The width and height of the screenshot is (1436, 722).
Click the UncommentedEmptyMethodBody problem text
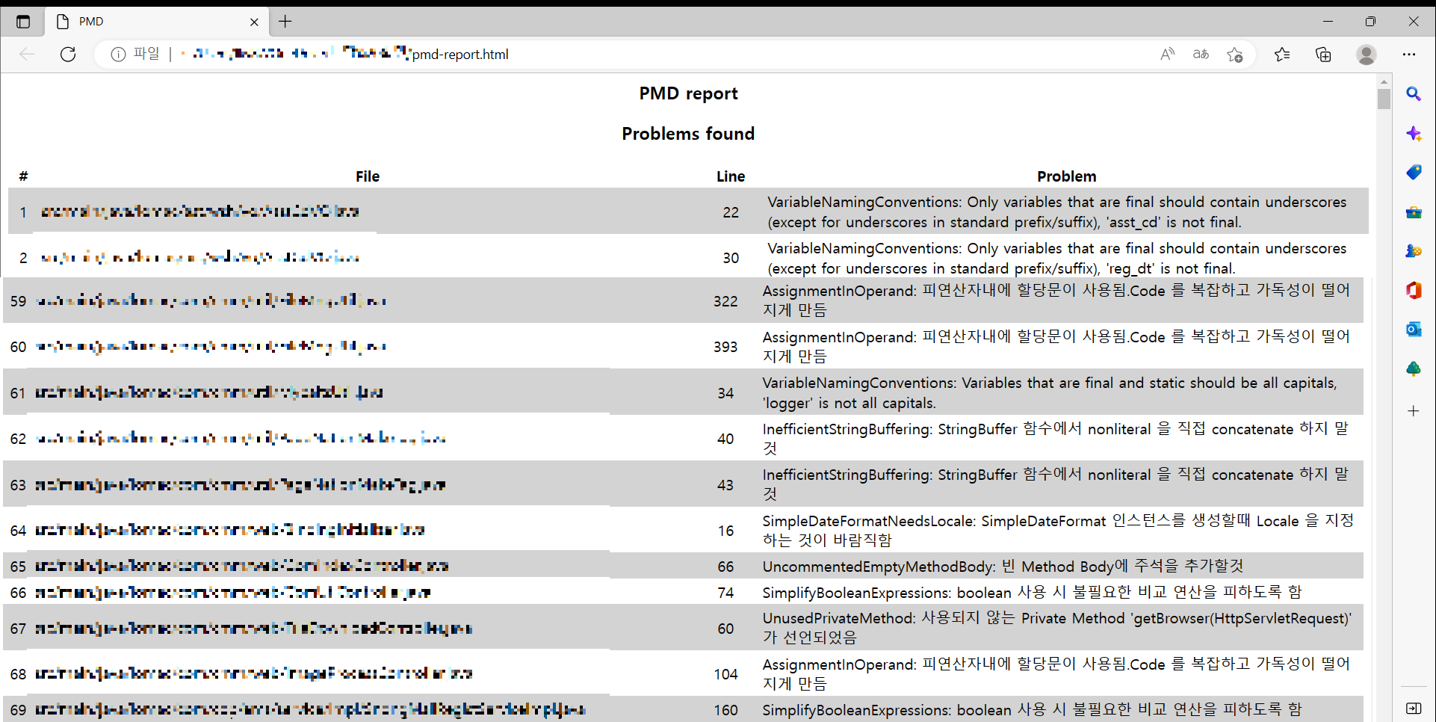[x=1003, y=567]
